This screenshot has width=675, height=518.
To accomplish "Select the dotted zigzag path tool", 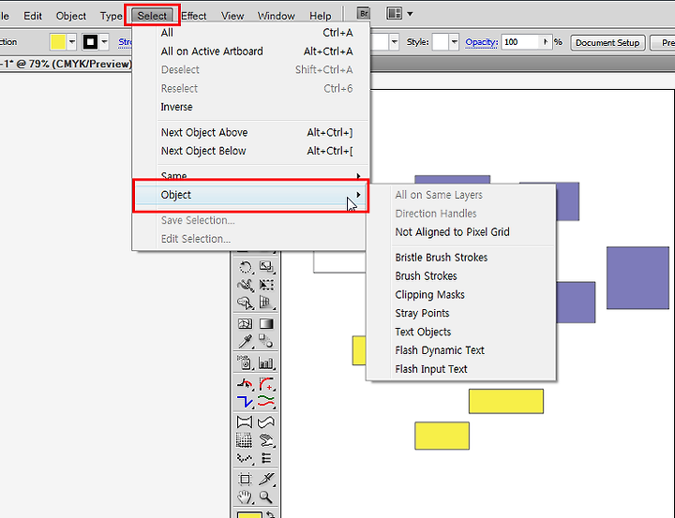I will [245, 459].
